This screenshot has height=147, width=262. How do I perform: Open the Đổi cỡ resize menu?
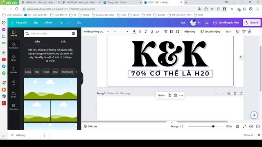pos(48,22)
